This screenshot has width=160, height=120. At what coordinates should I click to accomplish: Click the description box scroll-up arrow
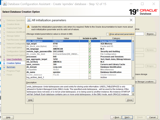tap(133, 86)
